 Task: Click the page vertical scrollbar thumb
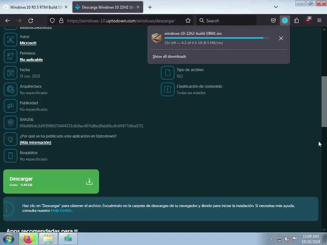[324, 101]
